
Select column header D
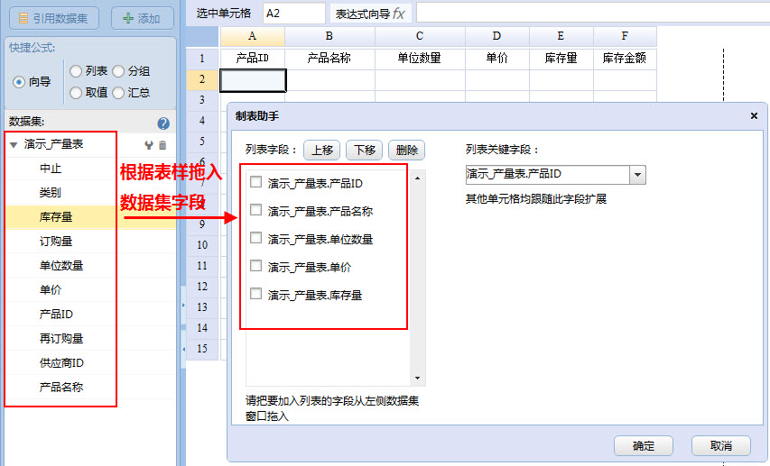[x=497, y=36]
